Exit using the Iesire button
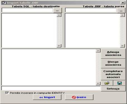 coord(79,97)
